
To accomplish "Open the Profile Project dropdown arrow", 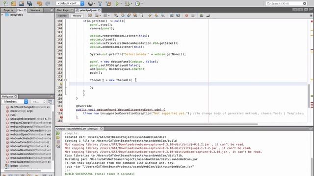I will coord(142,3).
